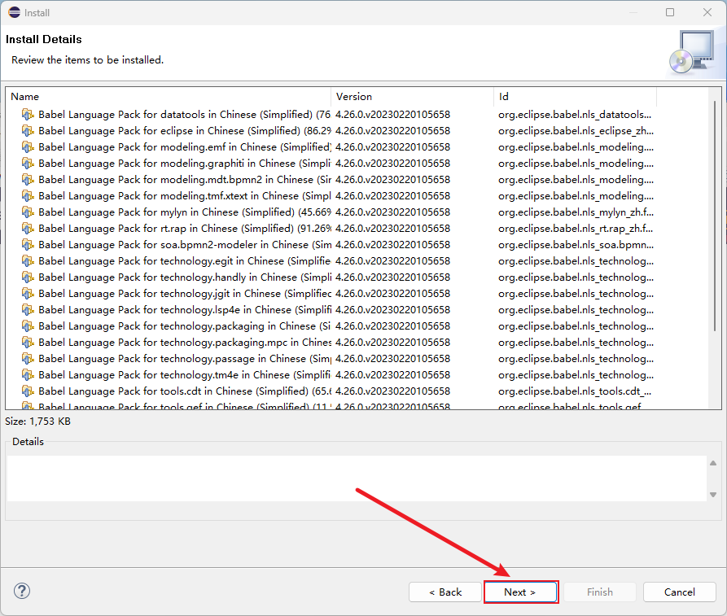
Task: Sort by the Id column header
Action: point(576,96)
